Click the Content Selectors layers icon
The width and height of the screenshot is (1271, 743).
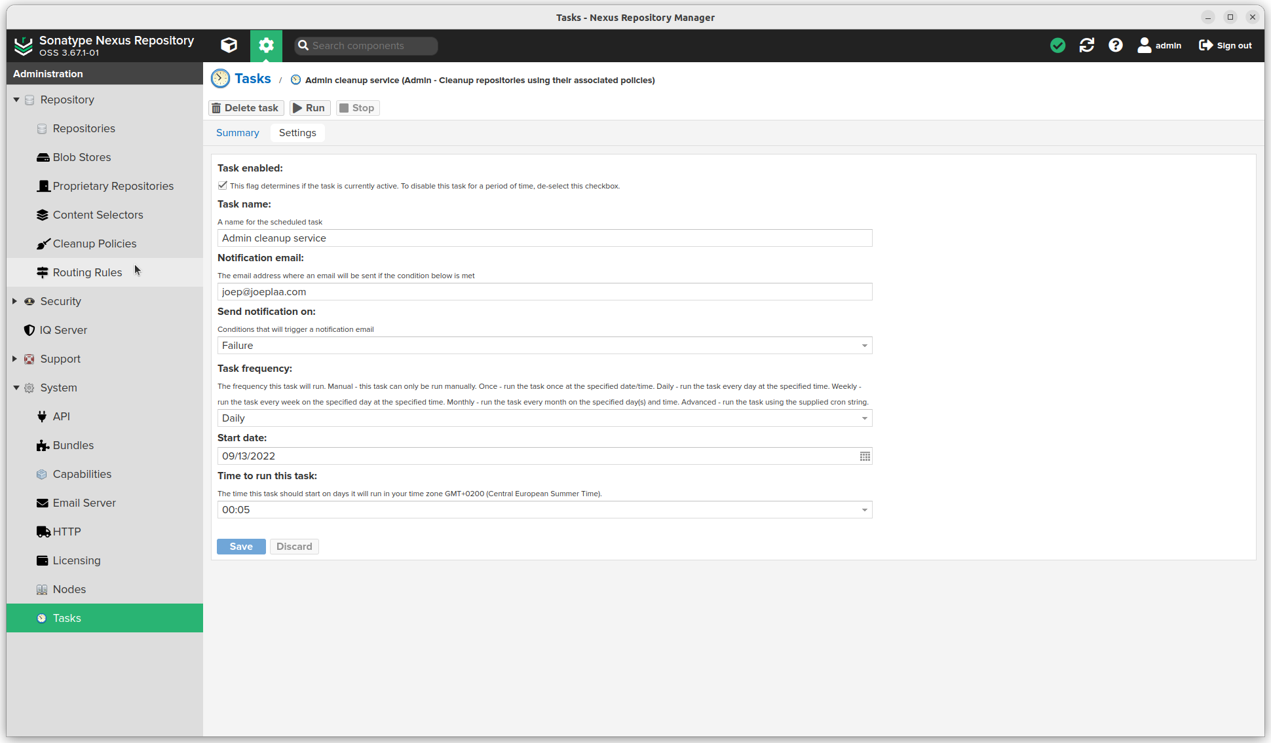pos(43,215)
